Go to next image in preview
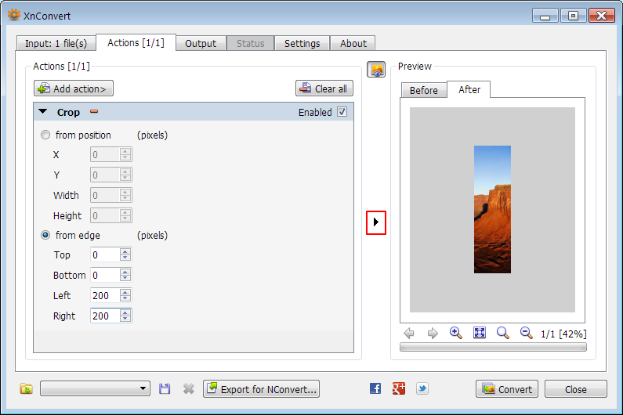The width and height of the screenshot is (623, 415). [x=433, y=334]
